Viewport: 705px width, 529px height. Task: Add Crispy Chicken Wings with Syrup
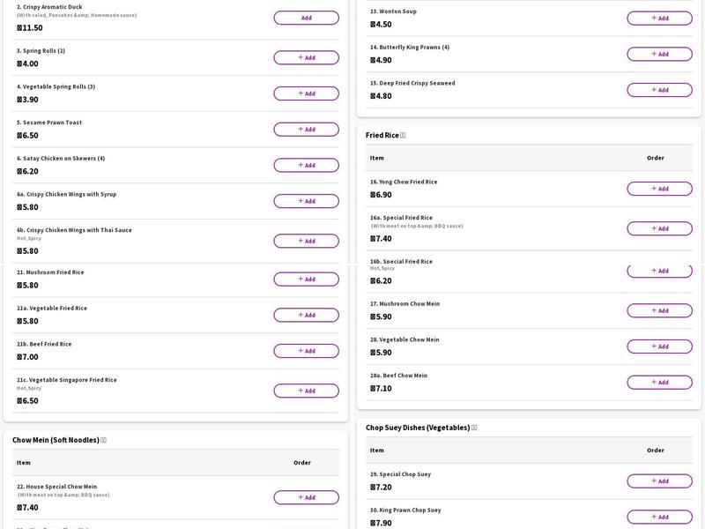(306, 201)
